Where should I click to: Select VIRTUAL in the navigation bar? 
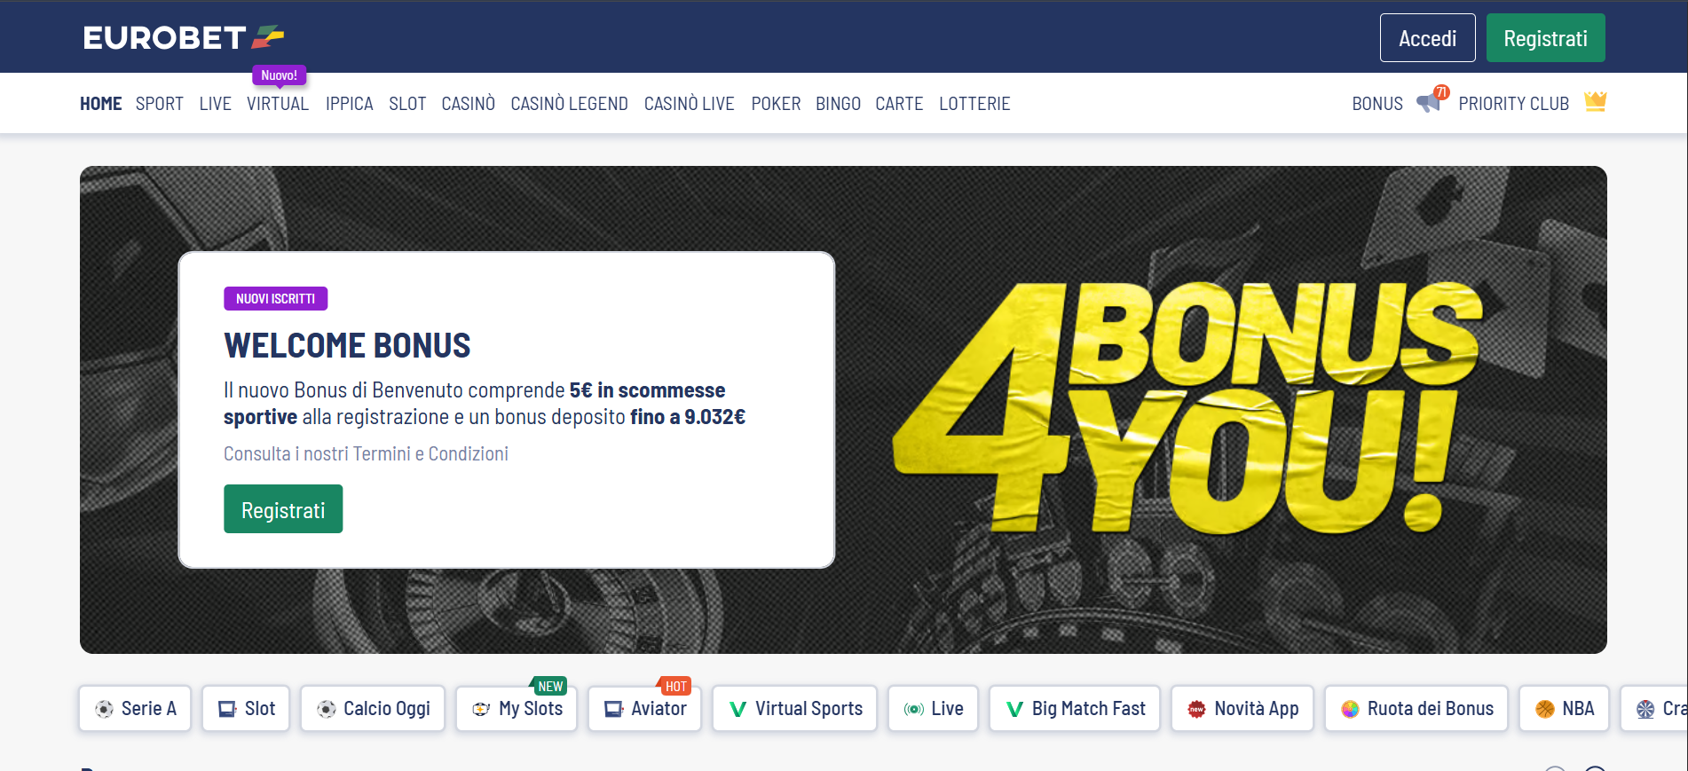(278, 104)
